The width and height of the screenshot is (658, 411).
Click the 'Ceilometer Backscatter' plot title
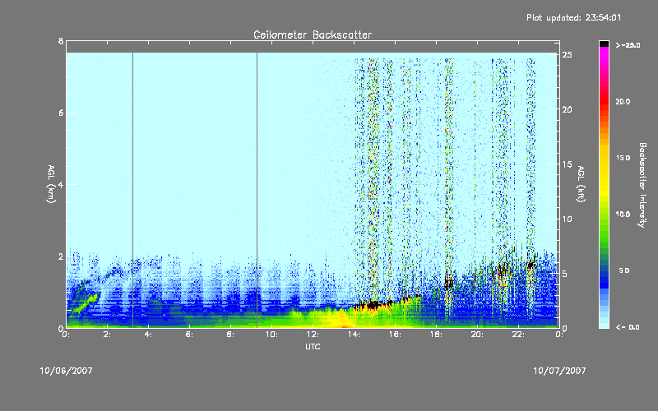(x=313, y=35)
